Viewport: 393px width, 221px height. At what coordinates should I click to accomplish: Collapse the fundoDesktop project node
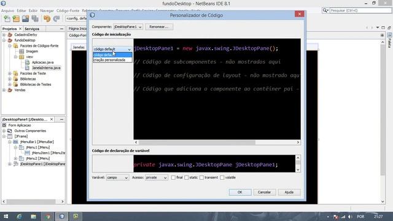point(4,41)
